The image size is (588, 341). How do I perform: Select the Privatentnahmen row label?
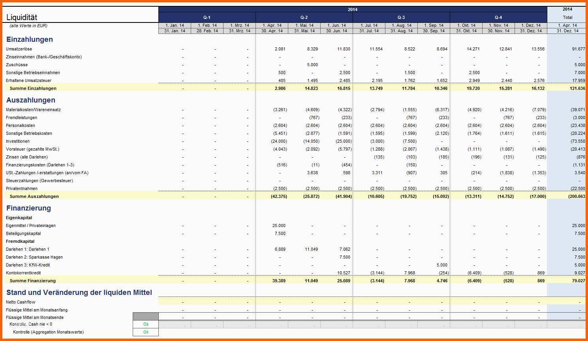click(22, 188)
